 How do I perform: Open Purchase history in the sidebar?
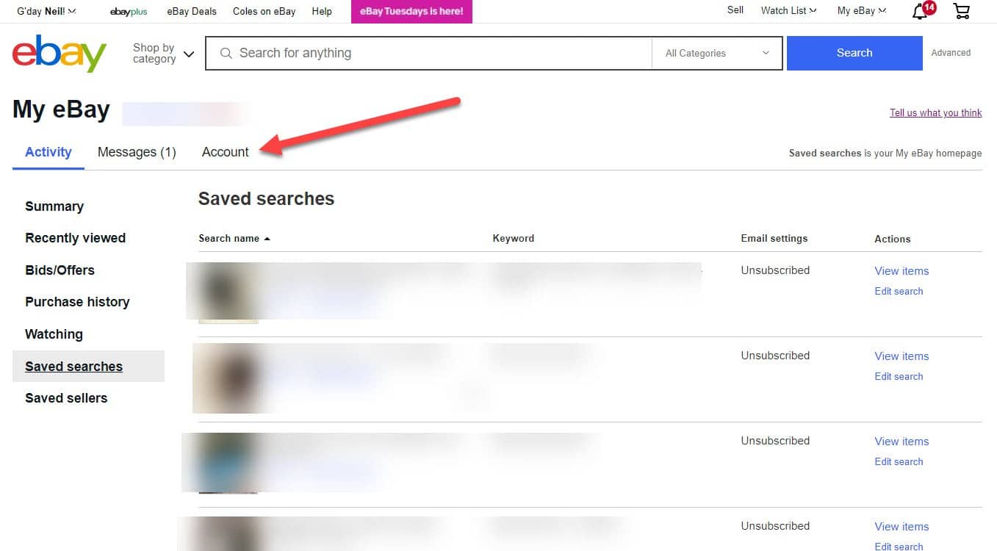[x=77, y=302]
